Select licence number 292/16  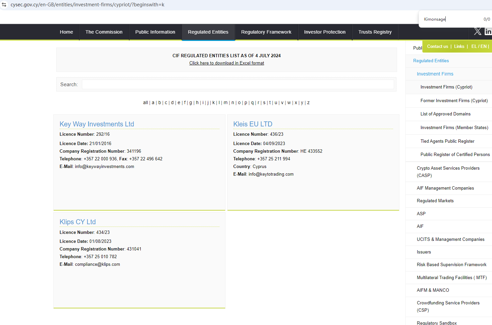coord(103,134)
